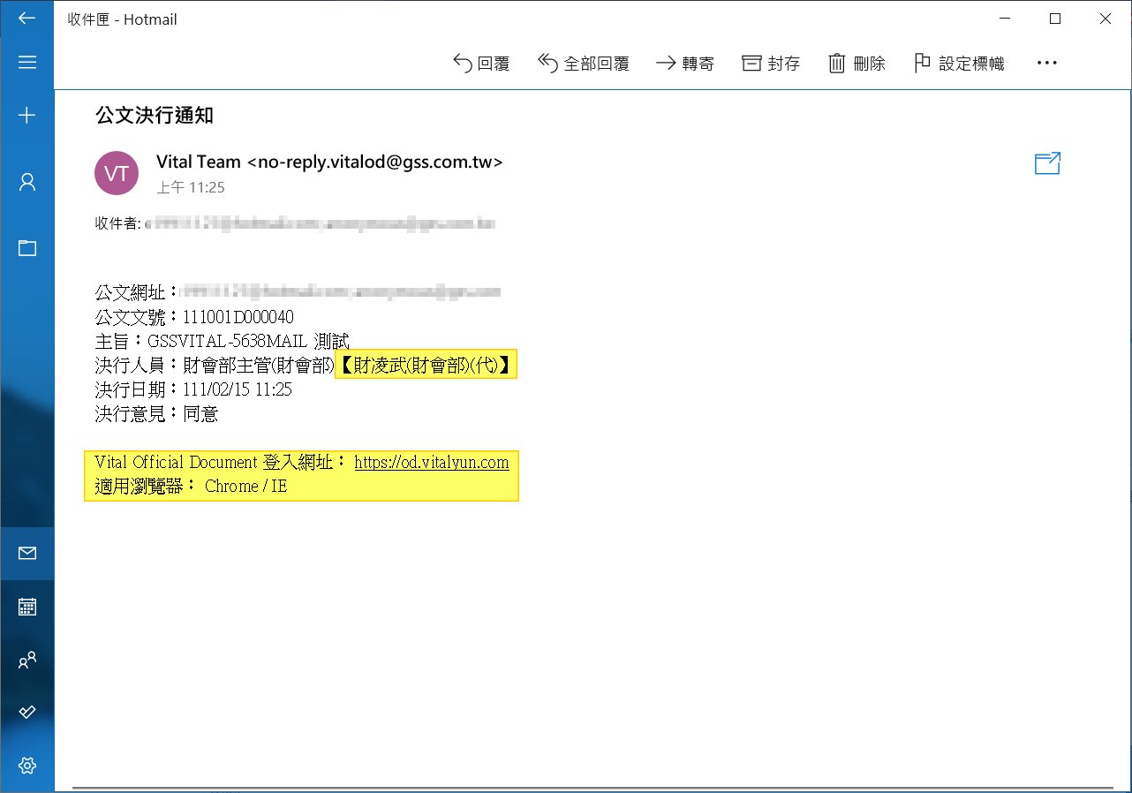Open the To Do checkmark icon
The height and width of the screenshot is (793, 1132).
(x=26, y=712)
